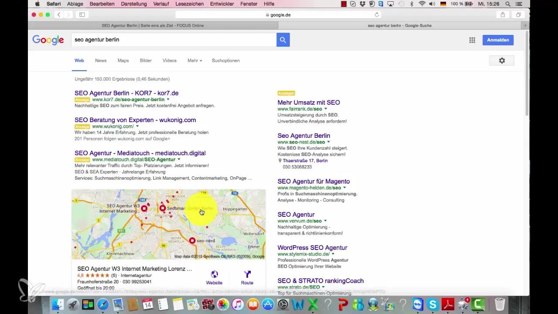Click the Website globe icon for SEO Agentur W3
This screenshot has width=558, height=314.
pos(214,274)
